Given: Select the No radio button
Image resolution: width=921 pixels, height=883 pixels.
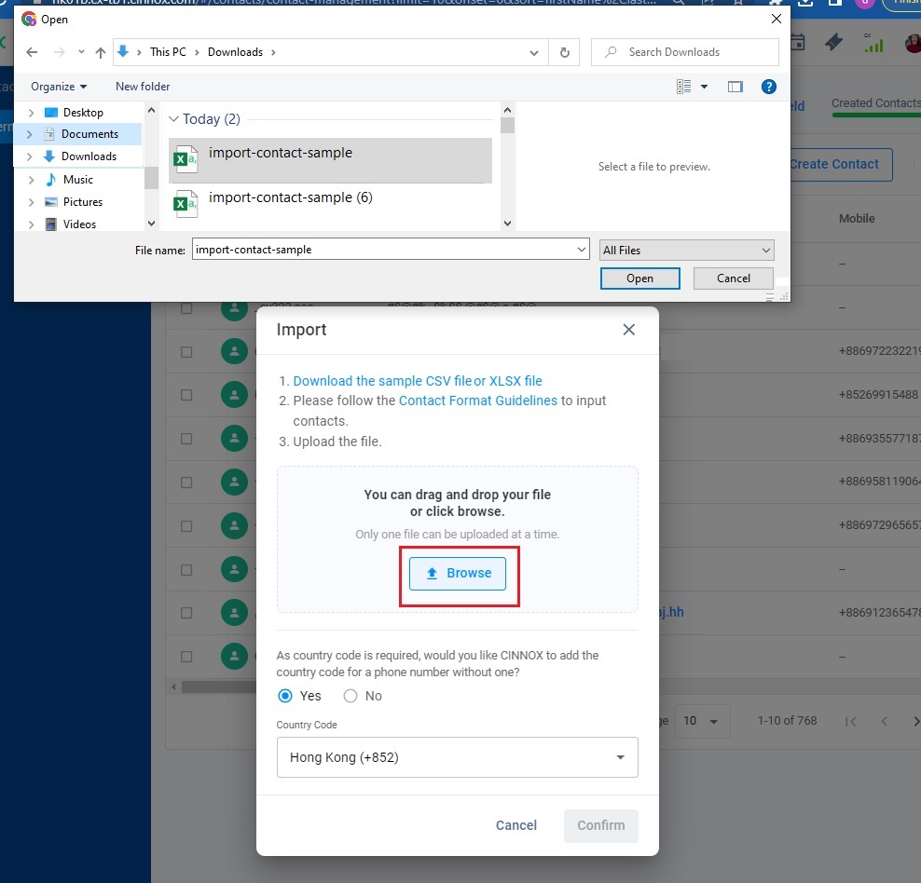Looking at the screenshot, I should (351, 696).
